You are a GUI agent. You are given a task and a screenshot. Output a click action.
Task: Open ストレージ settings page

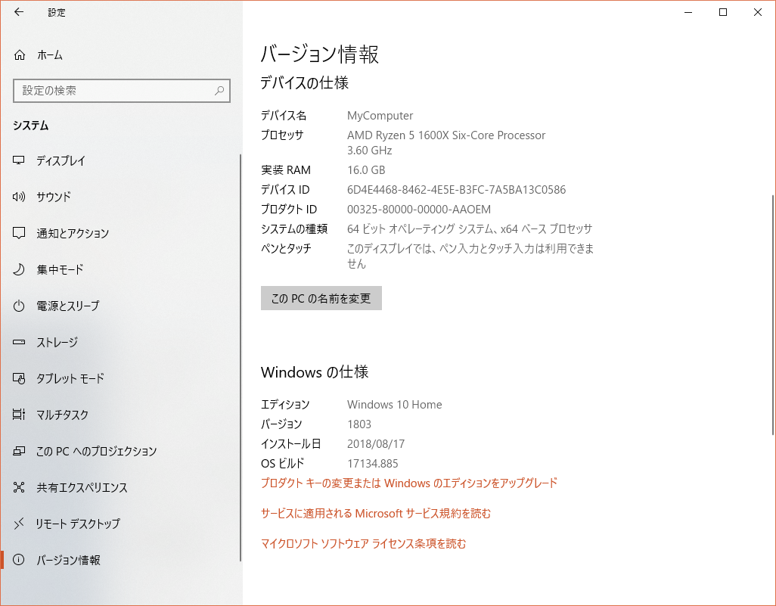pyautogui.click(x=120, y=342)
